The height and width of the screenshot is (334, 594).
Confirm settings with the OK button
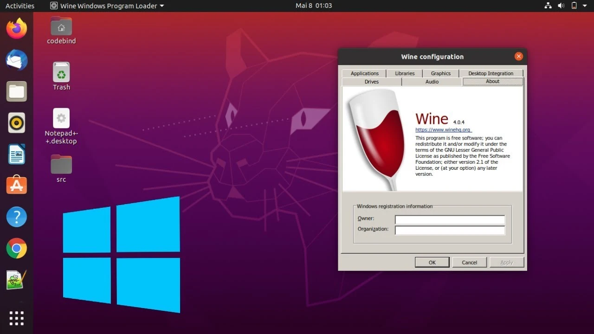click(432, 262)
